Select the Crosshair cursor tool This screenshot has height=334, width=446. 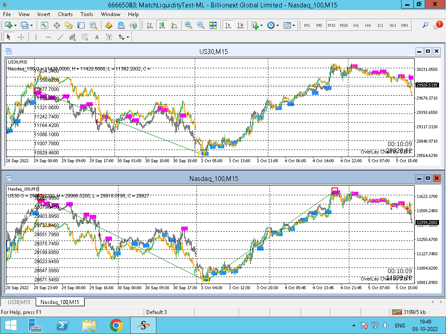pos(20,37)
